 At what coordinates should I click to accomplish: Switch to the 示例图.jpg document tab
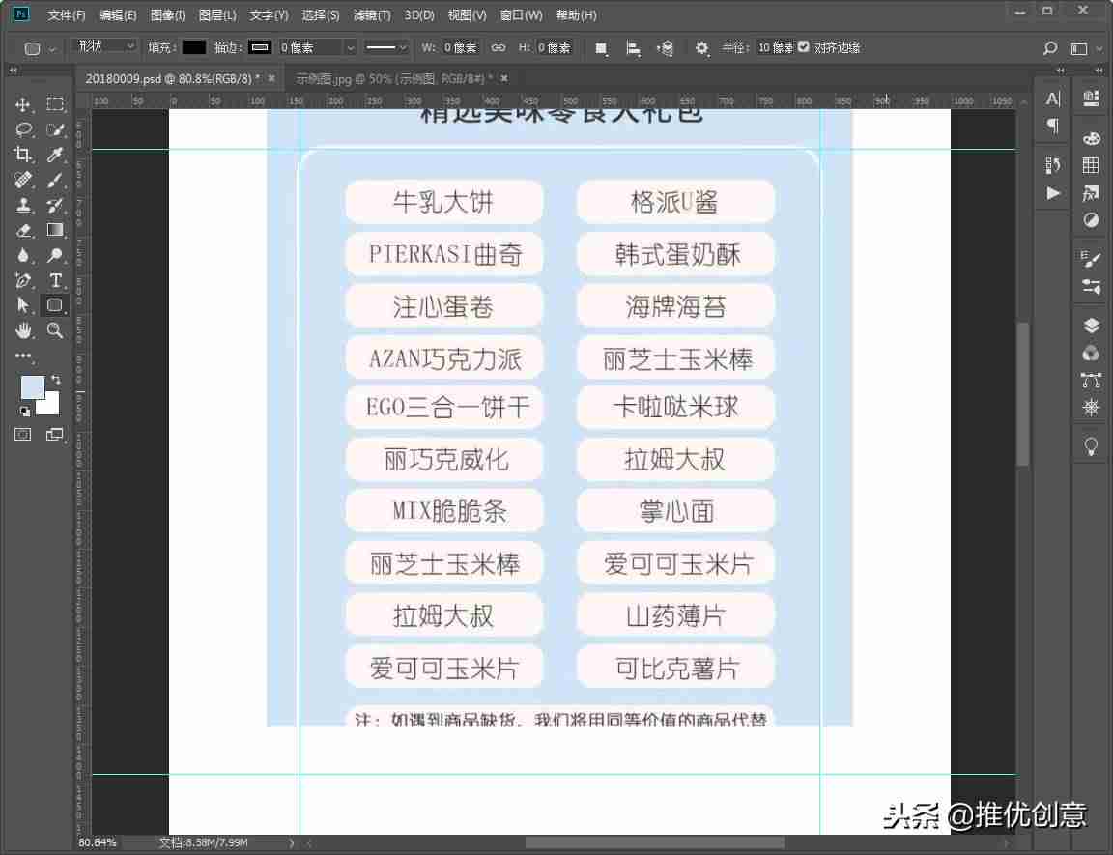(394, 79)
